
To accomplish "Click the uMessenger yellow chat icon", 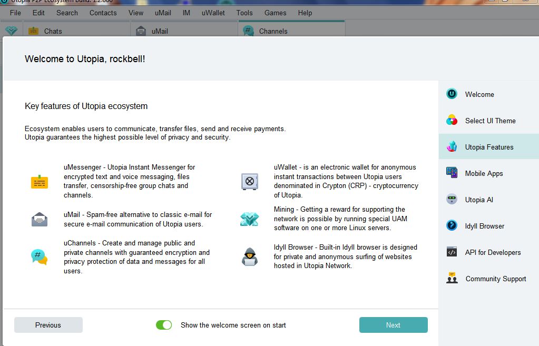I will click(40, 181).
